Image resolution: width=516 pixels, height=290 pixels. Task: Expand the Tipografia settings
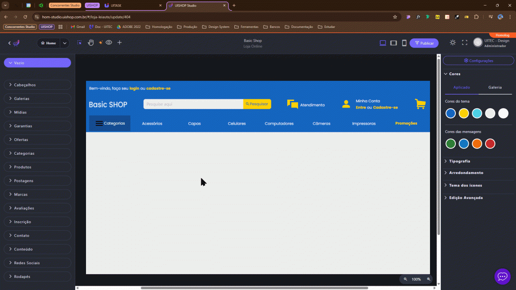[459, 161]
